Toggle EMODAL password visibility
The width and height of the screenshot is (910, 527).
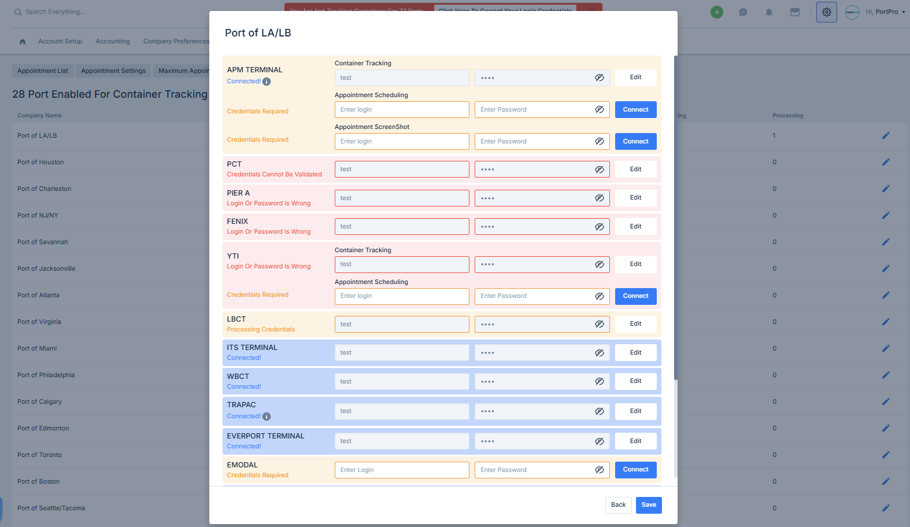[600, 470]
